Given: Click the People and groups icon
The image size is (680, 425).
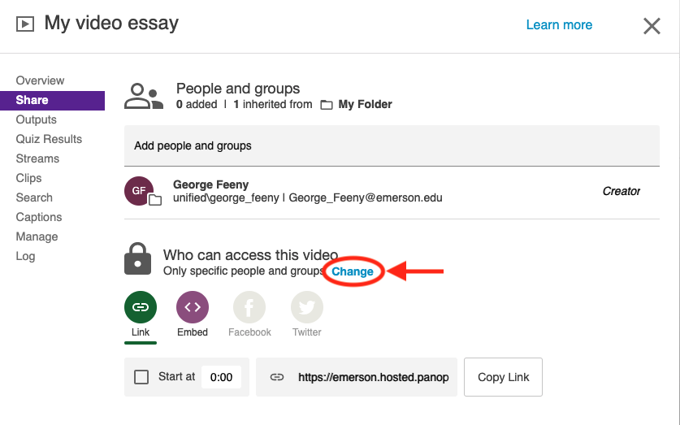Looking at the screenshot, I should point(144,96).
